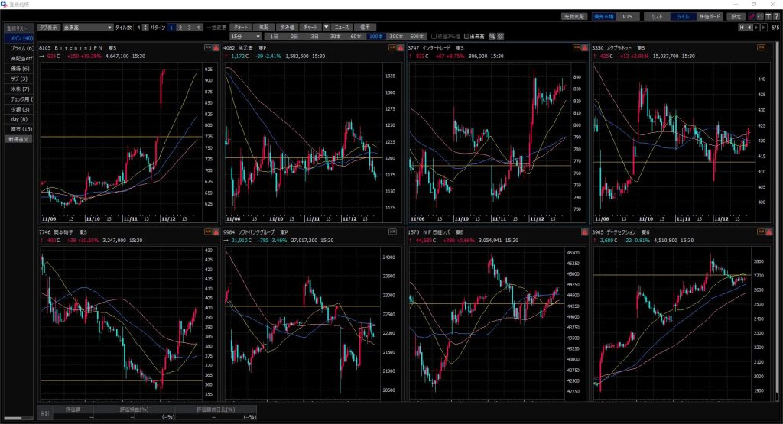Click the T text icon in top-right toolbar
The width and height of the screenshot is (783, 424).
[x=767, y=16]
